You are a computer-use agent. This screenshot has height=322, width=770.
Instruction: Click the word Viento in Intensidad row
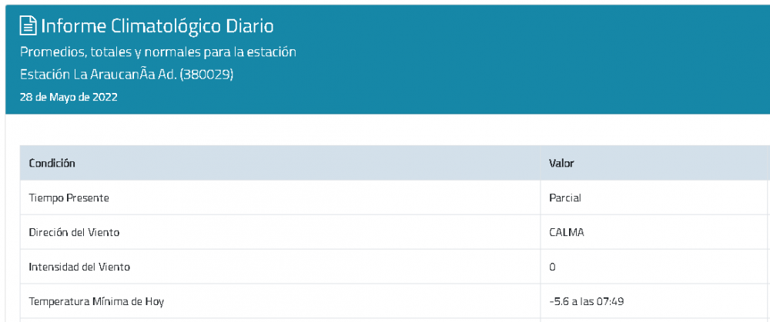(x=115, y=267)
